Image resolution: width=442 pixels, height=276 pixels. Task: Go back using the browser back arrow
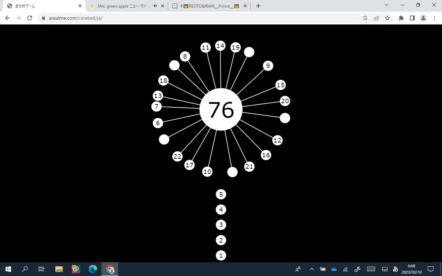[x=8, y=18]
